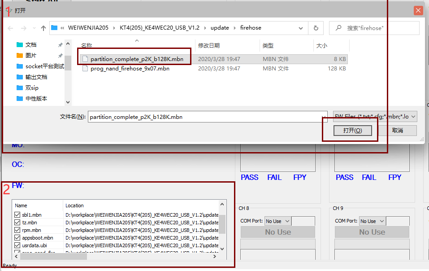Click the update breadcrumb in path
Screen dimensions: 429x271
pyautogui.click(x=220, y=28)
